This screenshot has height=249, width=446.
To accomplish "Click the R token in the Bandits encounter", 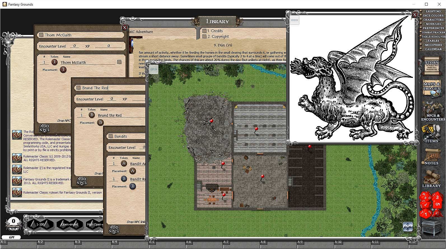I will 124,178.
